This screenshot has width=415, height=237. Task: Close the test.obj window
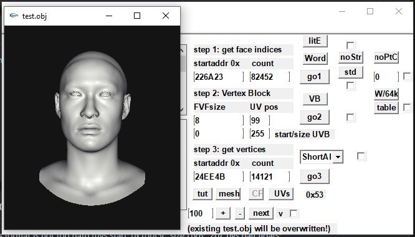[166, 16]
